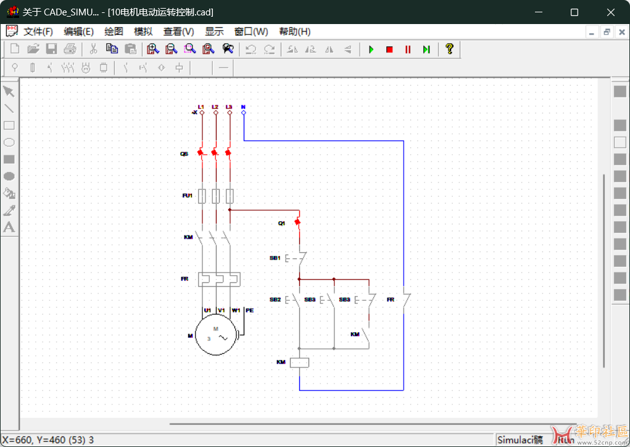This screenshot has width=630, height=447.
Task: Select the text tool marked A
Action: 9,227
